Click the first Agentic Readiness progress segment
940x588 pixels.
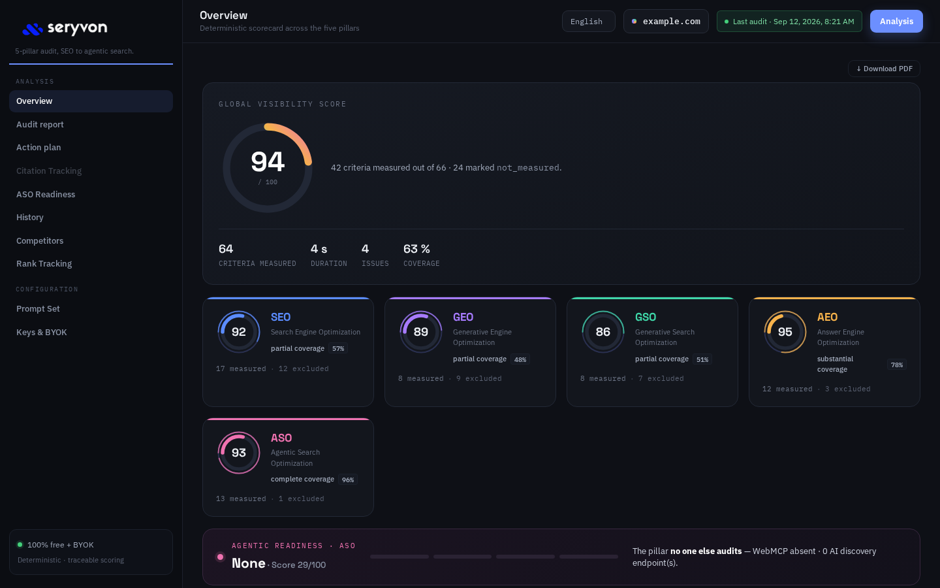[x=399, y=557]
